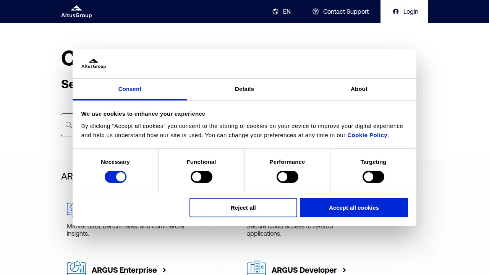This screenshot has width=489, height=275.
Task: Enable Performance cookies switch
Action: (x=287, y=177)
